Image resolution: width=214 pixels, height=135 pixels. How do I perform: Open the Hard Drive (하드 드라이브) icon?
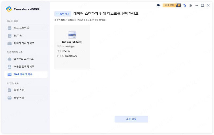coord(9,28)
